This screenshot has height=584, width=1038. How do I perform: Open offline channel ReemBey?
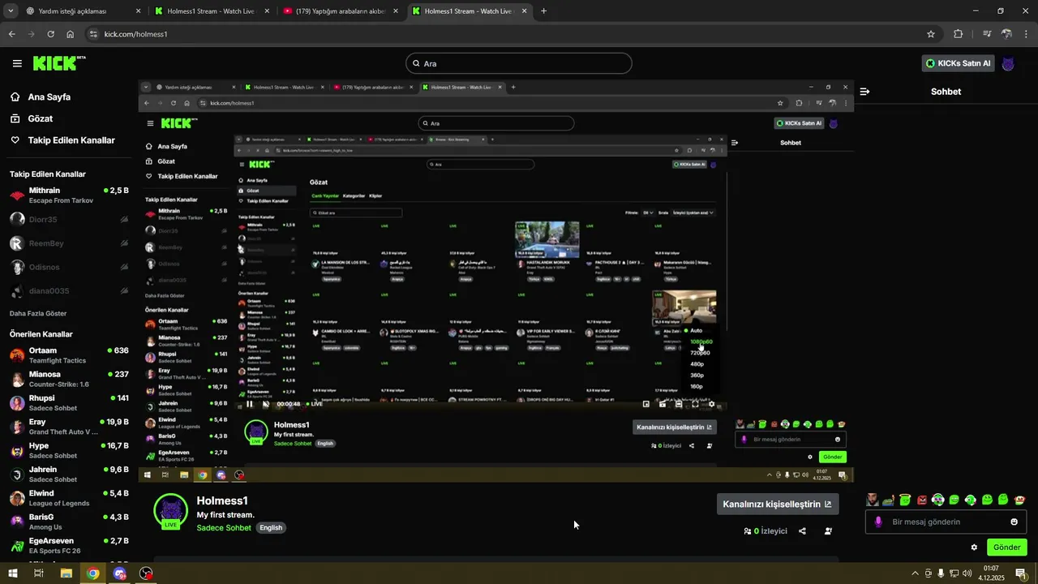(x=69, y=243)
